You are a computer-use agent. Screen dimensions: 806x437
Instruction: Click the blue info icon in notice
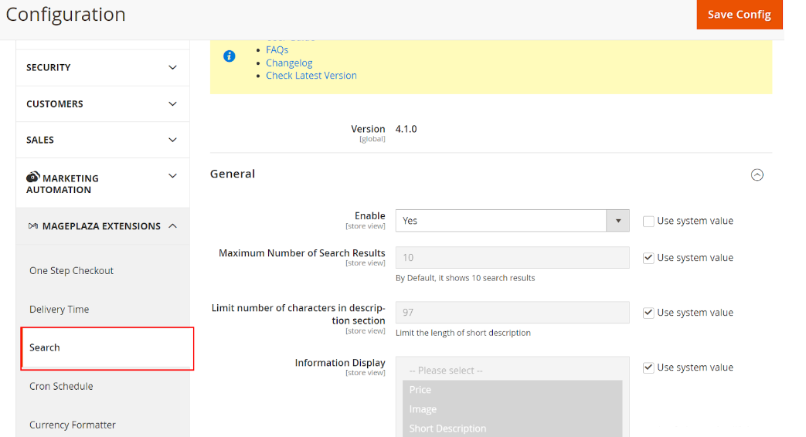230,56
